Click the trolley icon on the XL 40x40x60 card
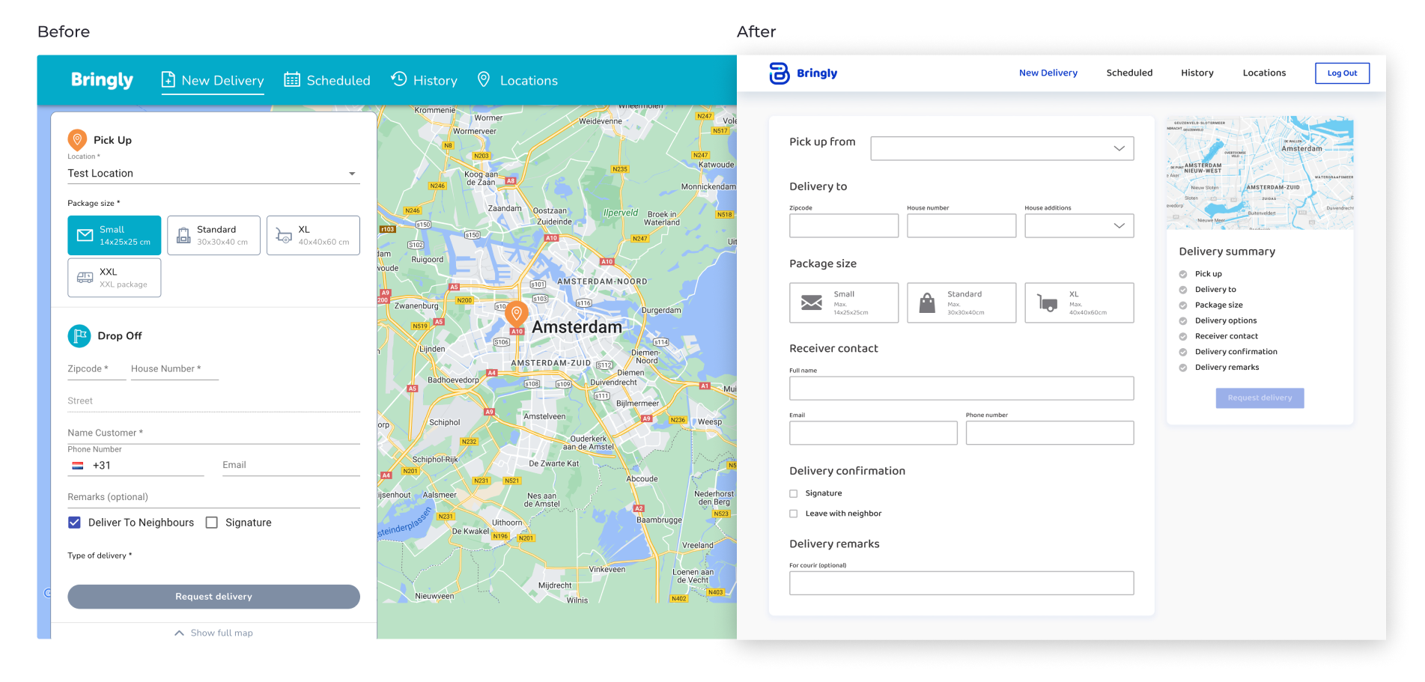Viewport: 1425px width, 682px height. pos(284,236)
